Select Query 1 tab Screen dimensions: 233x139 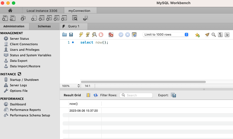coord(74,26)
